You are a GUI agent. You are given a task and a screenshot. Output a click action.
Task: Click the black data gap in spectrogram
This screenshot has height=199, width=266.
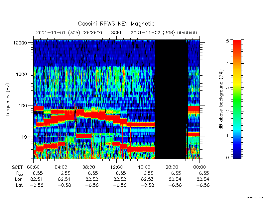[x=171, y=99]
